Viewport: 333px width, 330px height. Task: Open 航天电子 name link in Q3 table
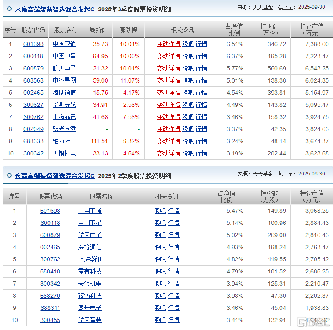tap(65, 68)
